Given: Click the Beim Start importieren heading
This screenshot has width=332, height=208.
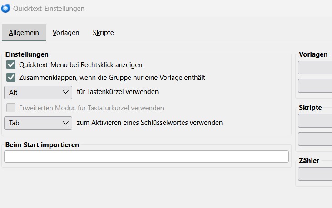Looking at the screenshot, I should (42, 145).
